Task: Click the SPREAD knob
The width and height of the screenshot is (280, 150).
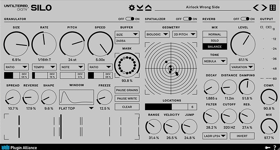Action: (x=13, y=97)
